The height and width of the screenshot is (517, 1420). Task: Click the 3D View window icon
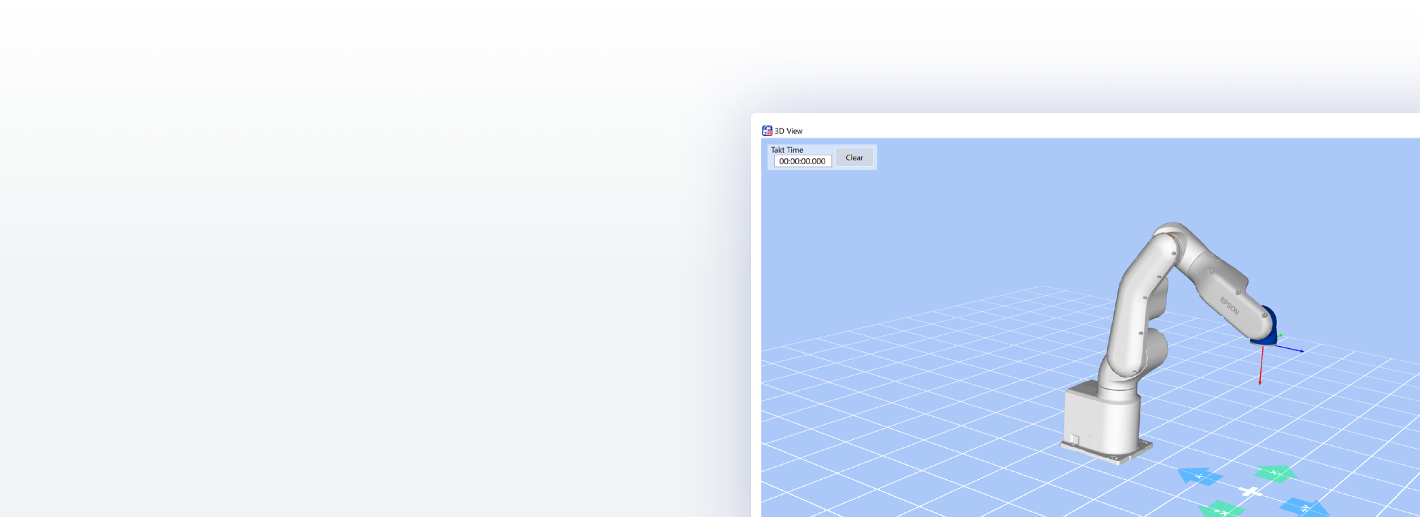coord(767,130)
